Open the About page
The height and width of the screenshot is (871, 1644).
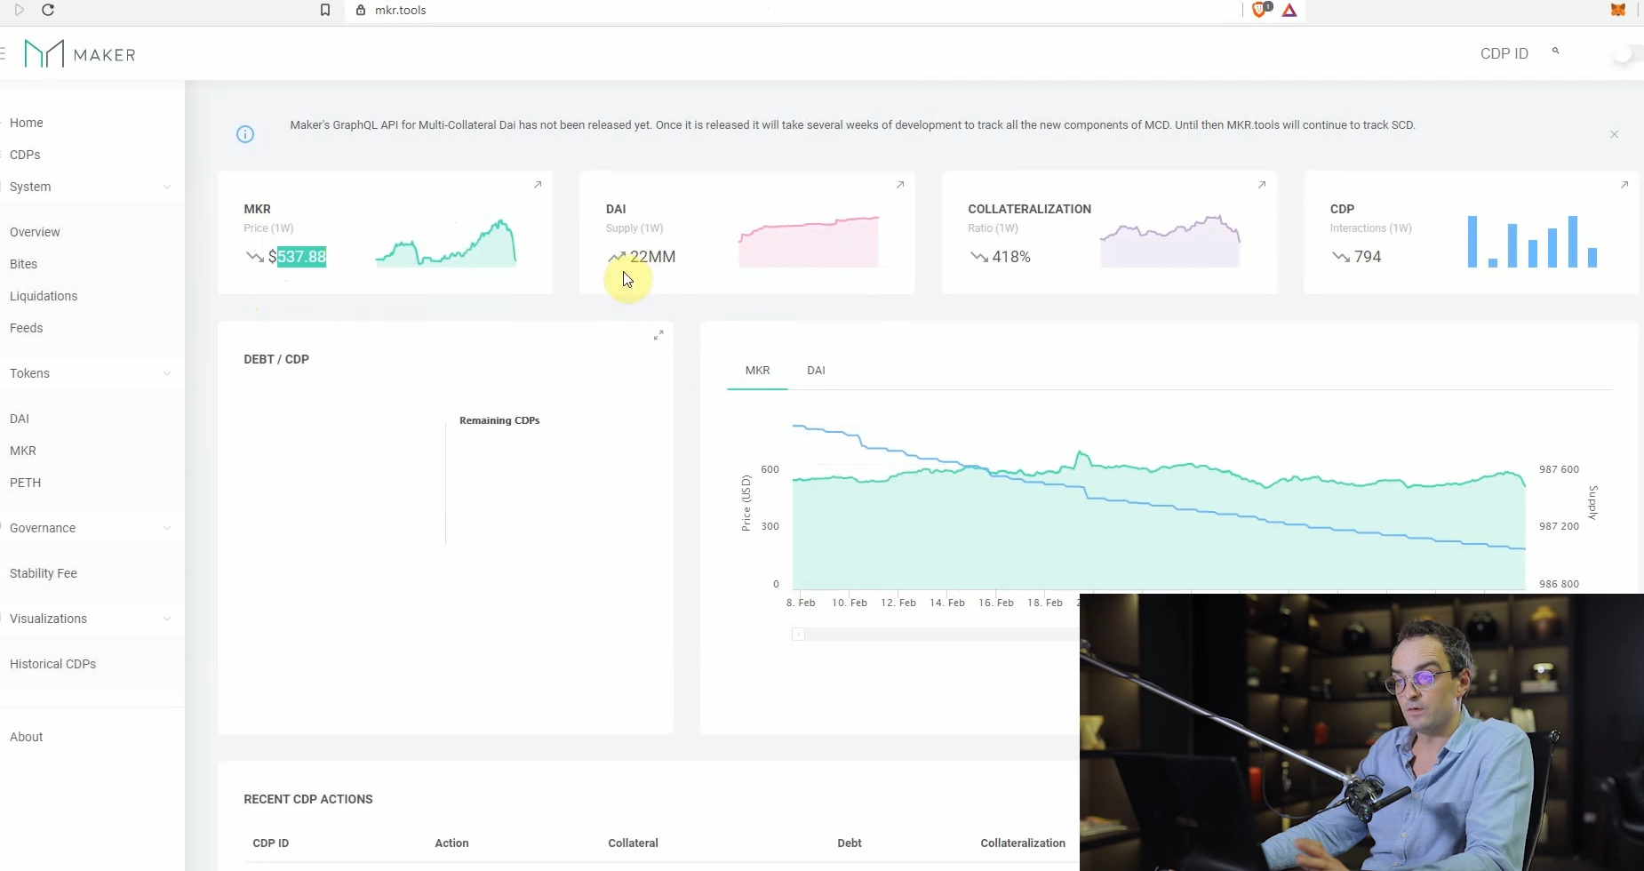pyautogui.click(x=26, y=737)
